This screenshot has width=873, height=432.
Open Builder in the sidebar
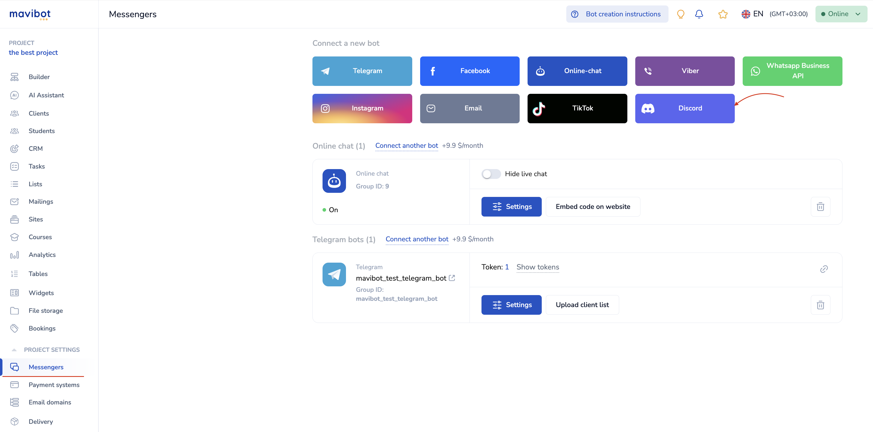coord(39,77)
